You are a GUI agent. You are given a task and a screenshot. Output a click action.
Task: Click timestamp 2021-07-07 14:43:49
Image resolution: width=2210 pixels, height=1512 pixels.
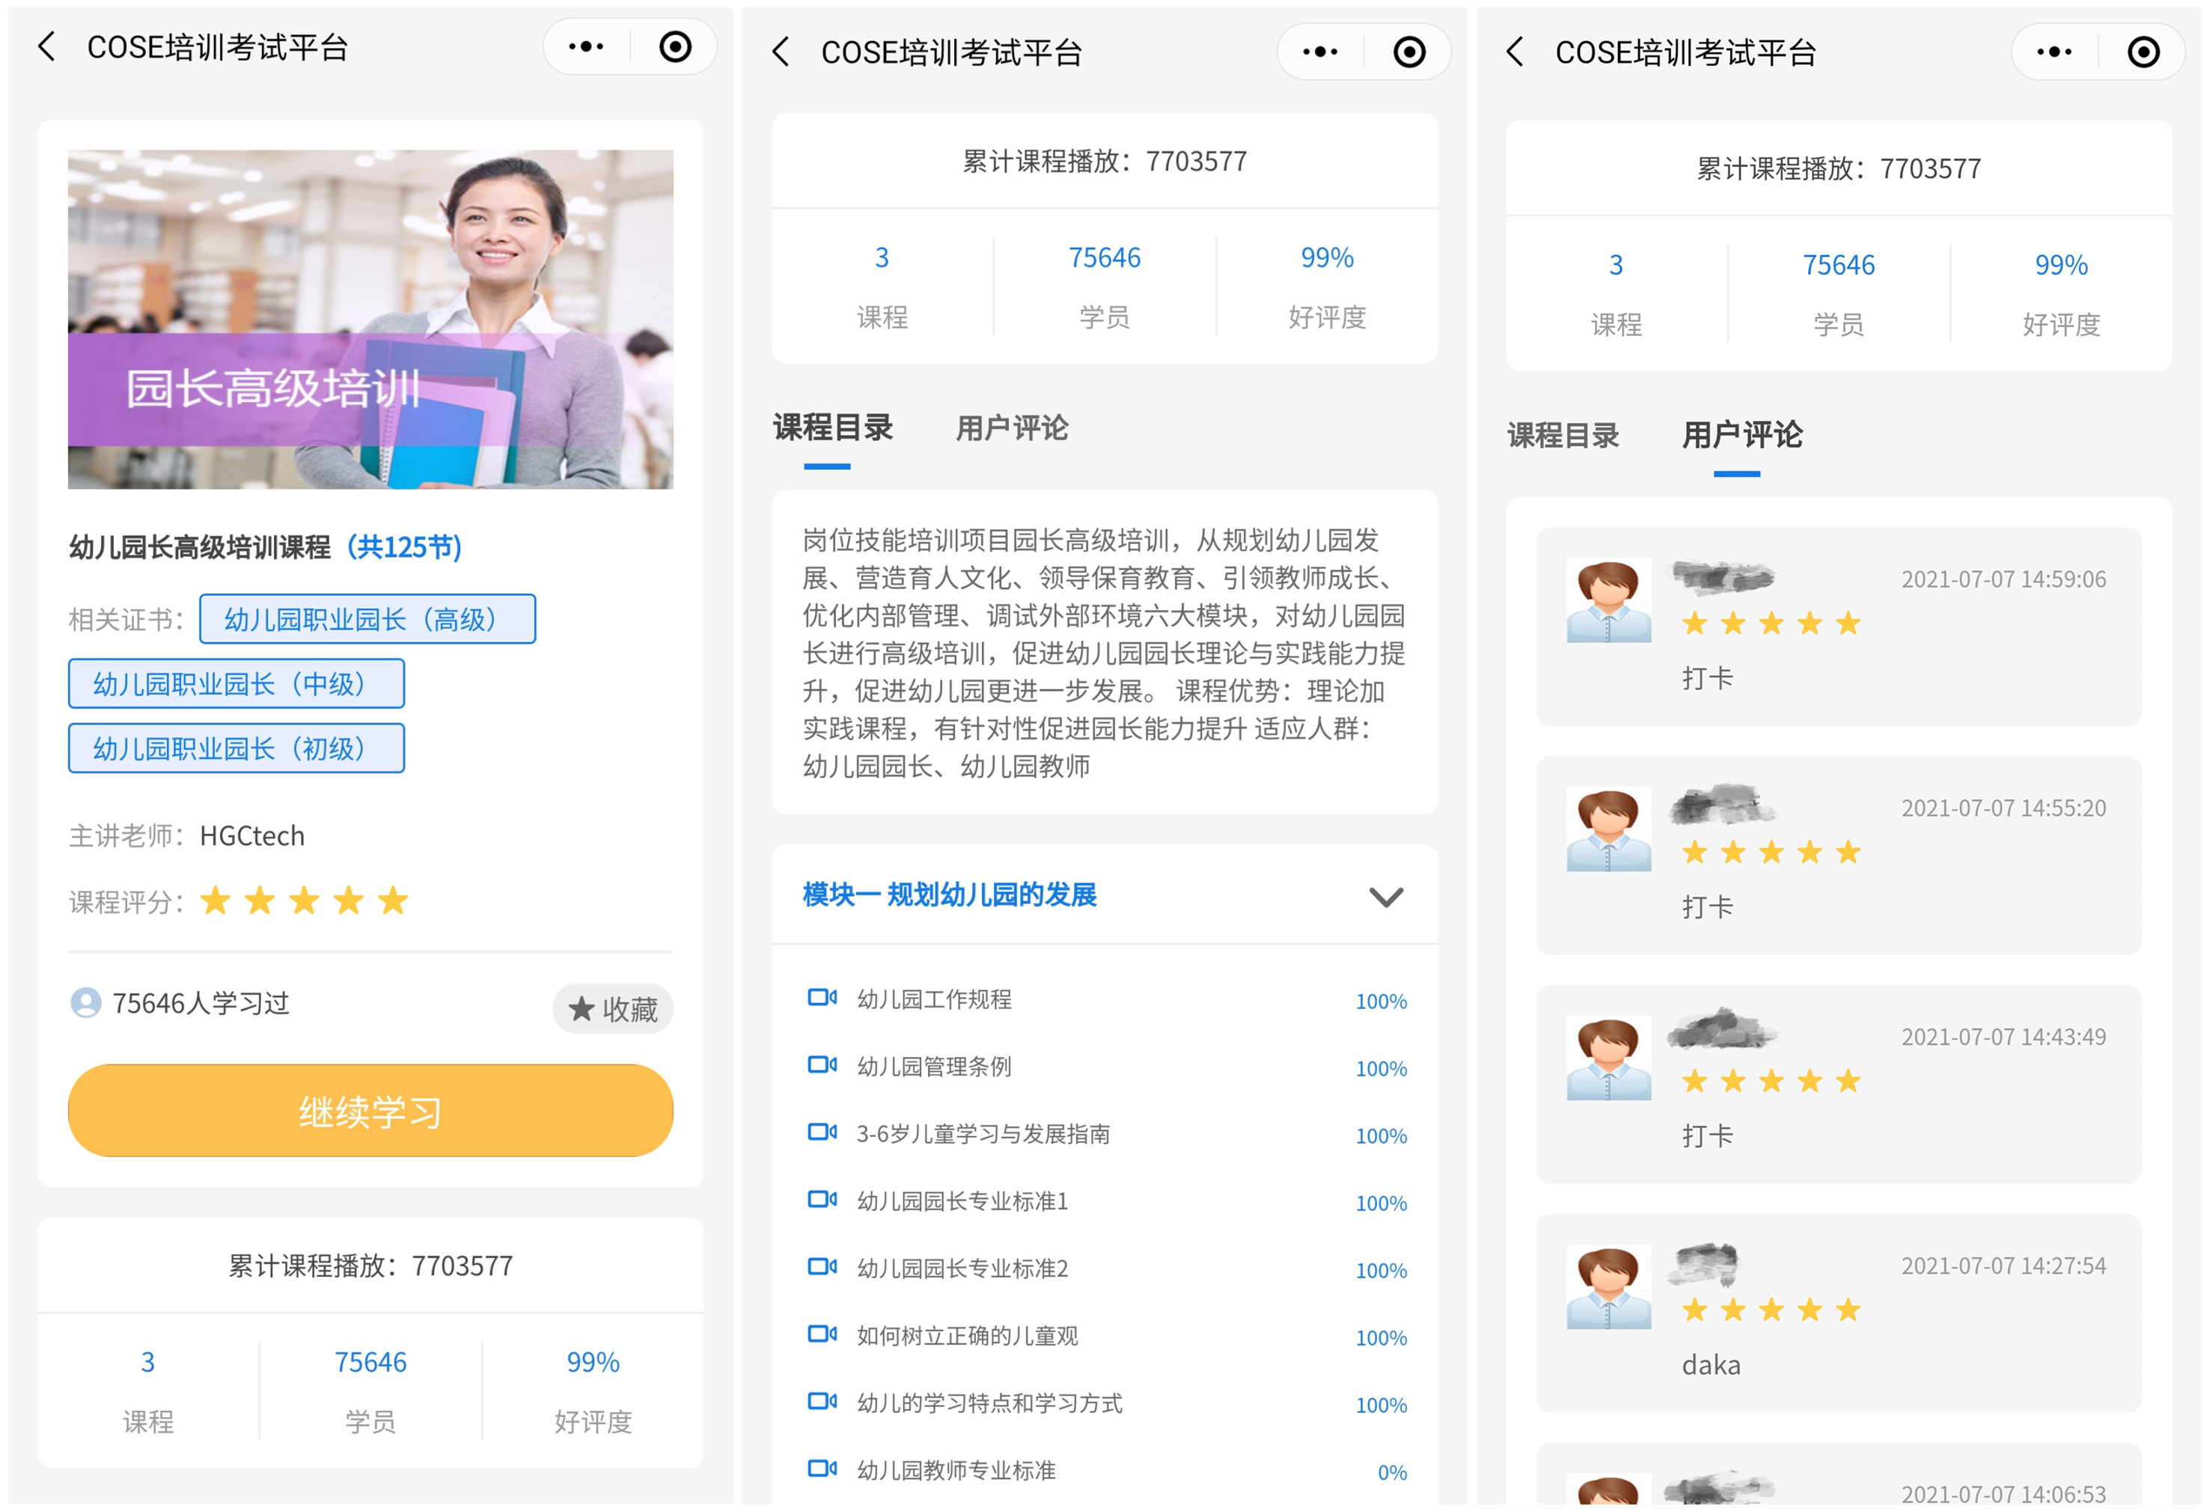(x=2003, y=1037)
